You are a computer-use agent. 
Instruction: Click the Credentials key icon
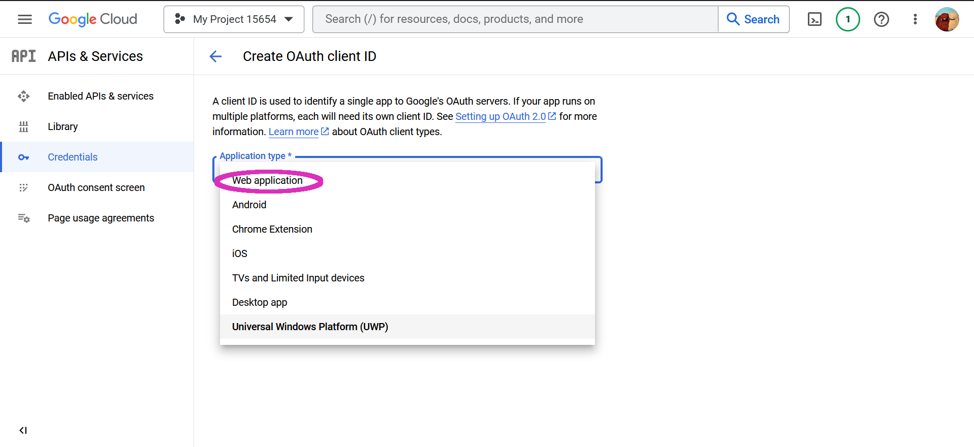click(x=23, y=157)
